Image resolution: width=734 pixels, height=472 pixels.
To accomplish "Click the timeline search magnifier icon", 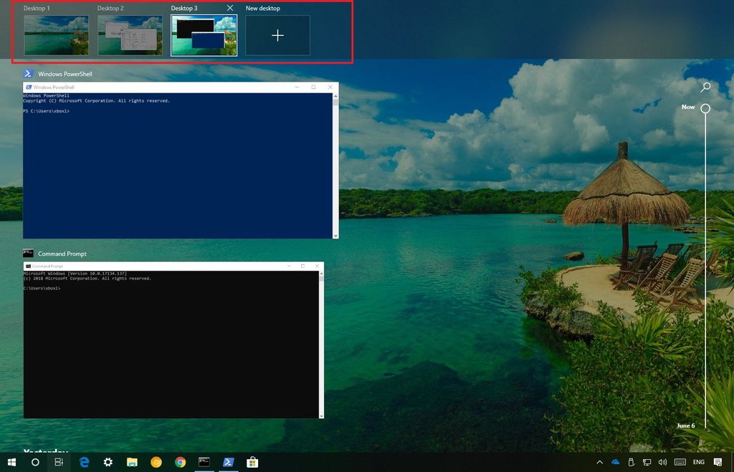I will 705,87.
